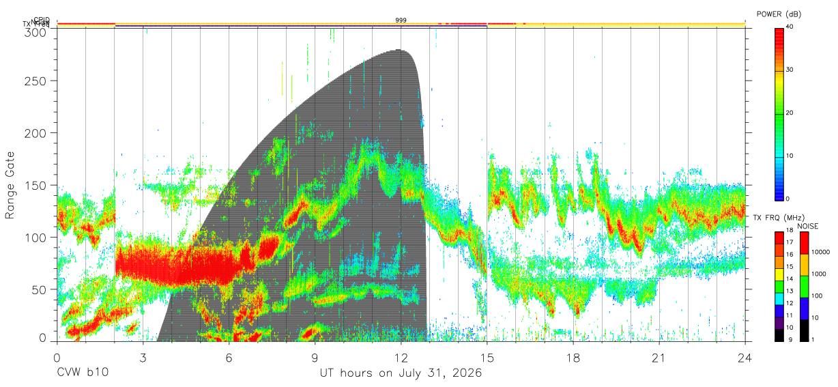Select the POWER (dB) legend title
838x387 pixels.
coord(779,14)
